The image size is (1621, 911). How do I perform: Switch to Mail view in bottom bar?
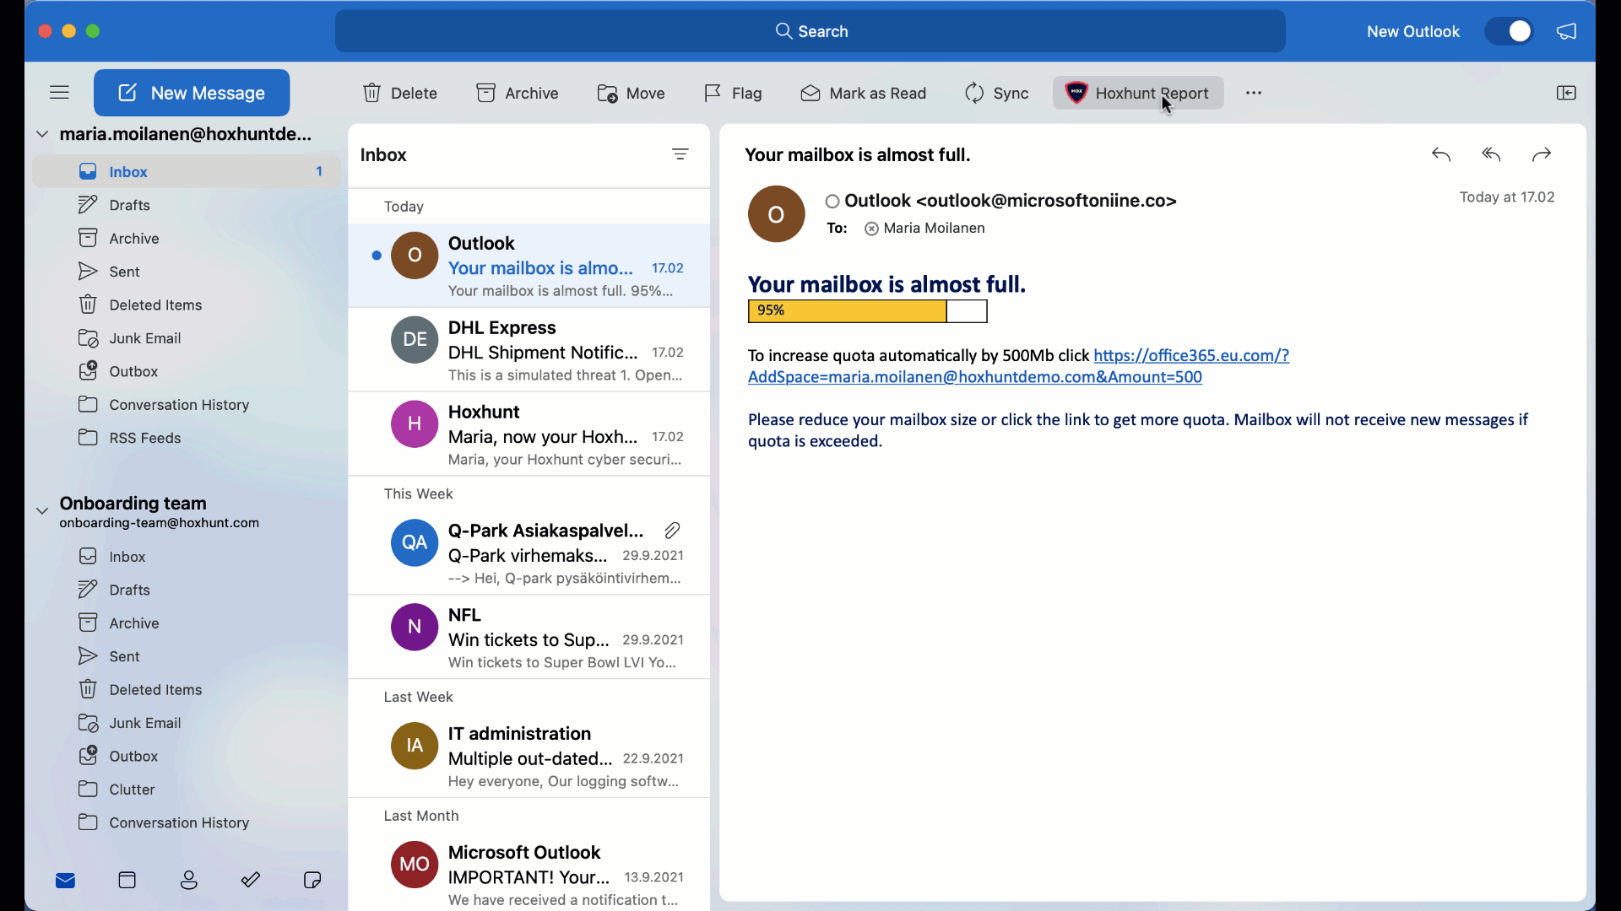point(66,881)
